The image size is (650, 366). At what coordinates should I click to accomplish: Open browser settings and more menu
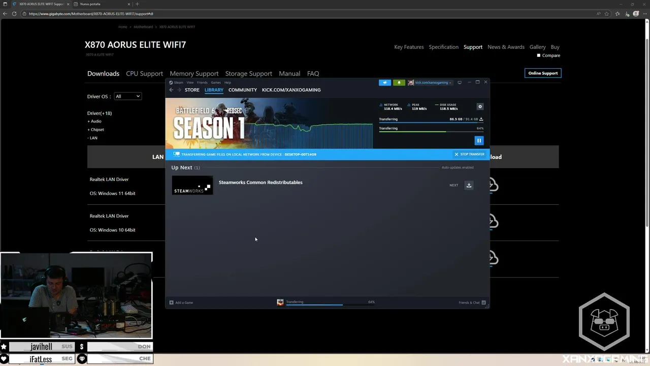[x=645, y=14]
